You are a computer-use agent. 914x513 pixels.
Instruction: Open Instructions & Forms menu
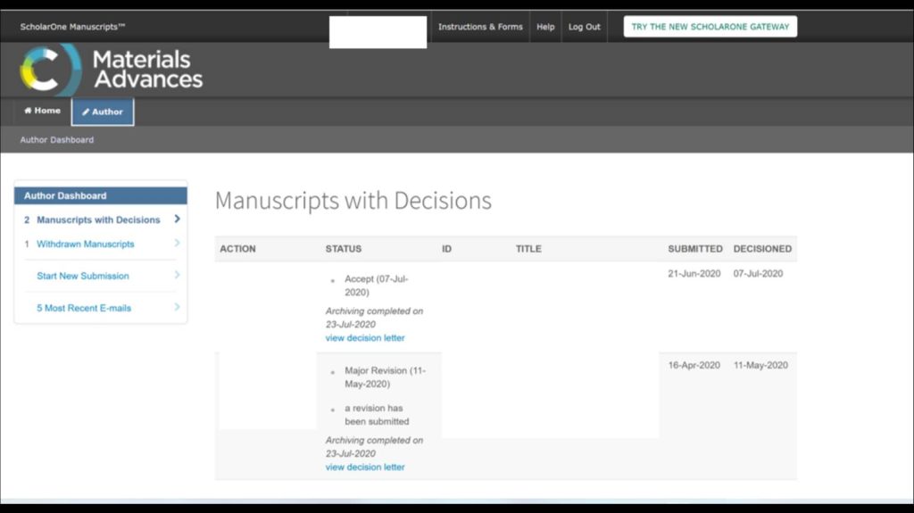click(480, 27)
